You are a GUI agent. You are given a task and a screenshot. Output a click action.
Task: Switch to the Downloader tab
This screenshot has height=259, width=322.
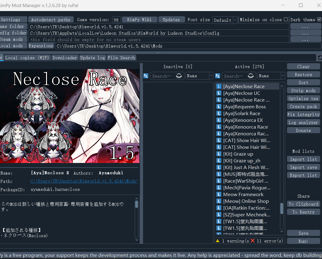coord(65,58)
